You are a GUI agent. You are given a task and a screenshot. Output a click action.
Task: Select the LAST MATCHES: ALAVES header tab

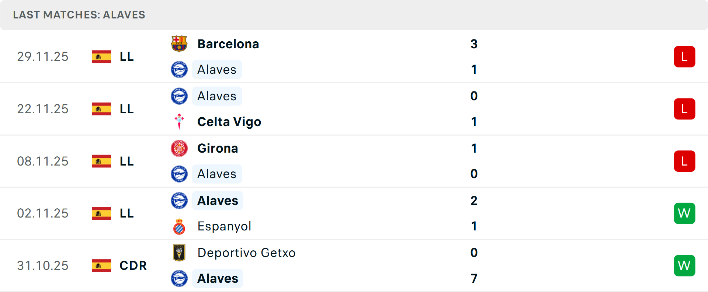pos(79,15)
